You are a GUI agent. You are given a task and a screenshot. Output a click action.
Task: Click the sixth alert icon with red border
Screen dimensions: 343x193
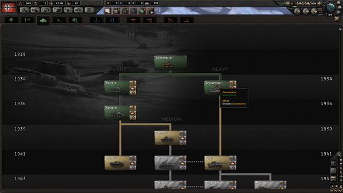pyautogui.click(x=151, y=11)
